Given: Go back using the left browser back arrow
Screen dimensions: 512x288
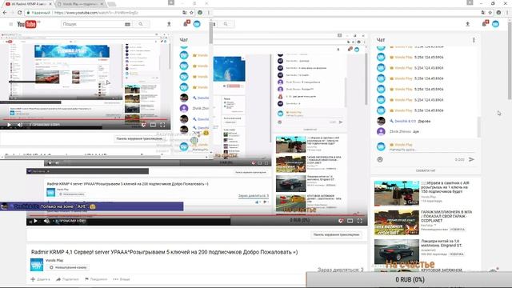Looking at the screenshot, I should tap(5, 13).
